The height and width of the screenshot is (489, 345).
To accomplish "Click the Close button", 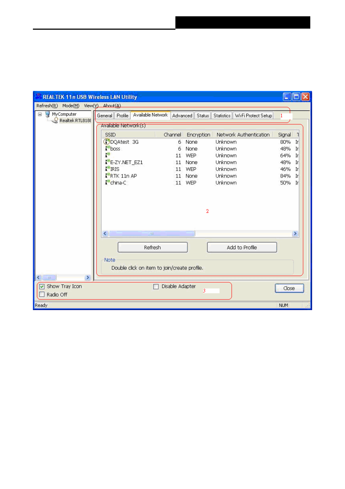I will [x=289, y=288].
